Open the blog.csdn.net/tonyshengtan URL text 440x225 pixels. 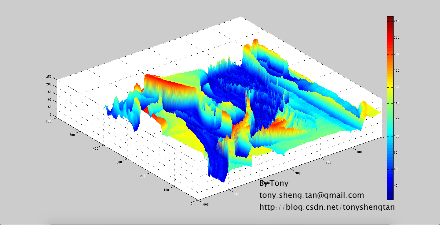click(x=327, y=207)
